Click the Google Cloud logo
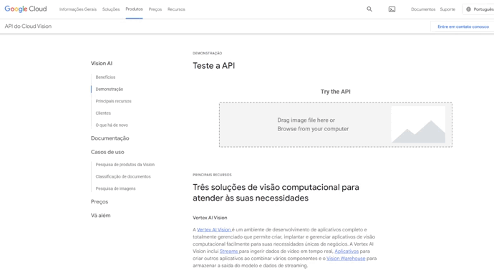494x278 pixels. [x=26, y=9]
